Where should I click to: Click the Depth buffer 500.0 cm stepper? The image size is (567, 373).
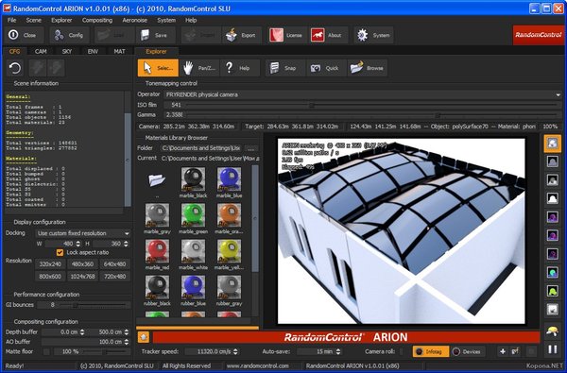tap(127, 331)
